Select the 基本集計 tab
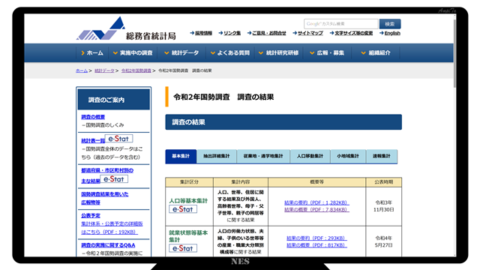 [x=181, y=156]
